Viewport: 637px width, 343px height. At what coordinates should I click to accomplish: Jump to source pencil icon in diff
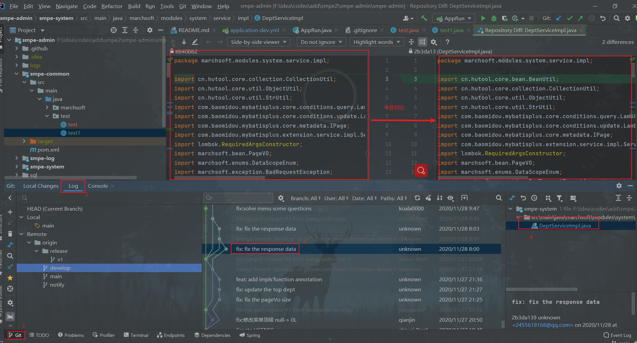click(x=195, y=42)
